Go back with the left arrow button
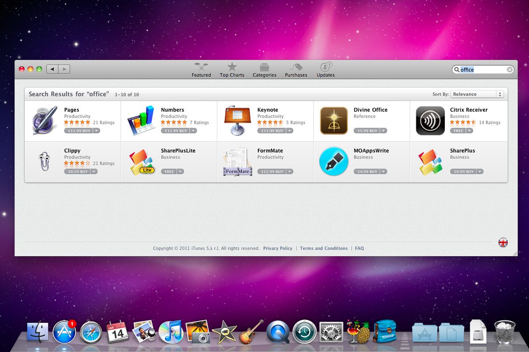This screenshot has height=352, width=529. [52, 69]
